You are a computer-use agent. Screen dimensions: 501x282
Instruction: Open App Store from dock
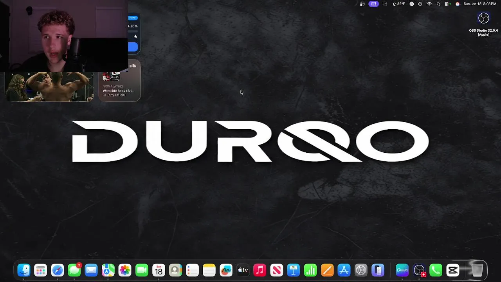coord(344,270)
